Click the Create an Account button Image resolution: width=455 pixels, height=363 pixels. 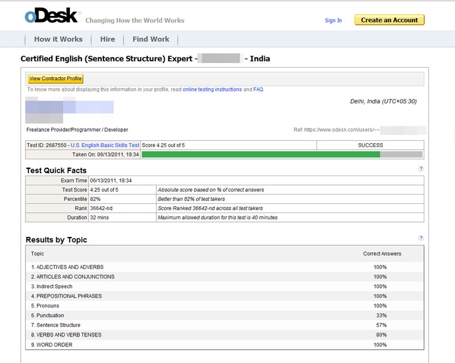point(390,20)
